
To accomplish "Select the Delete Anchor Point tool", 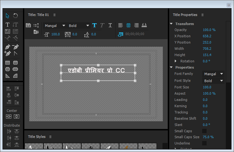I will pyautogui.click(x=15, y=47).
